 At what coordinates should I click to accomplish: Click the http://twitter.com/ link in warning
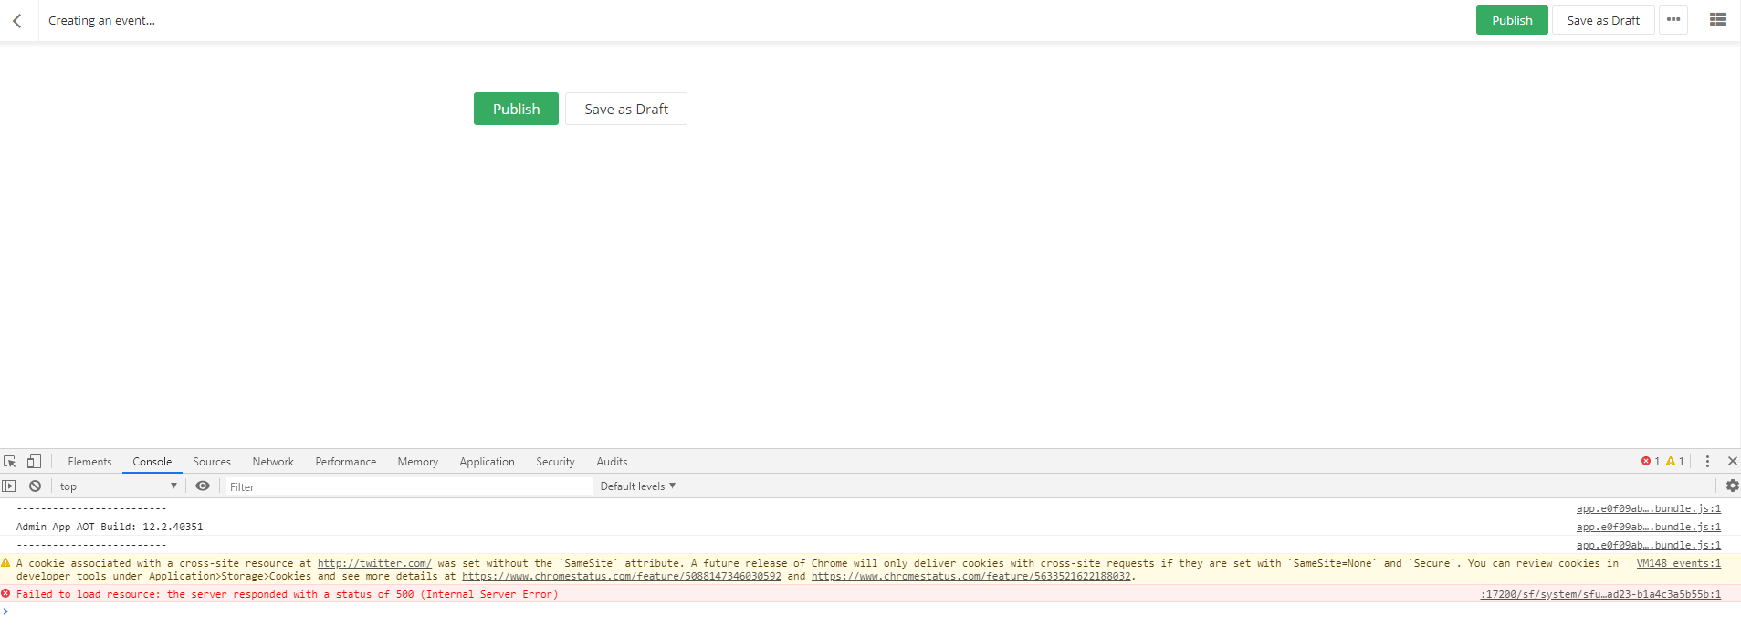coord(374,563)
